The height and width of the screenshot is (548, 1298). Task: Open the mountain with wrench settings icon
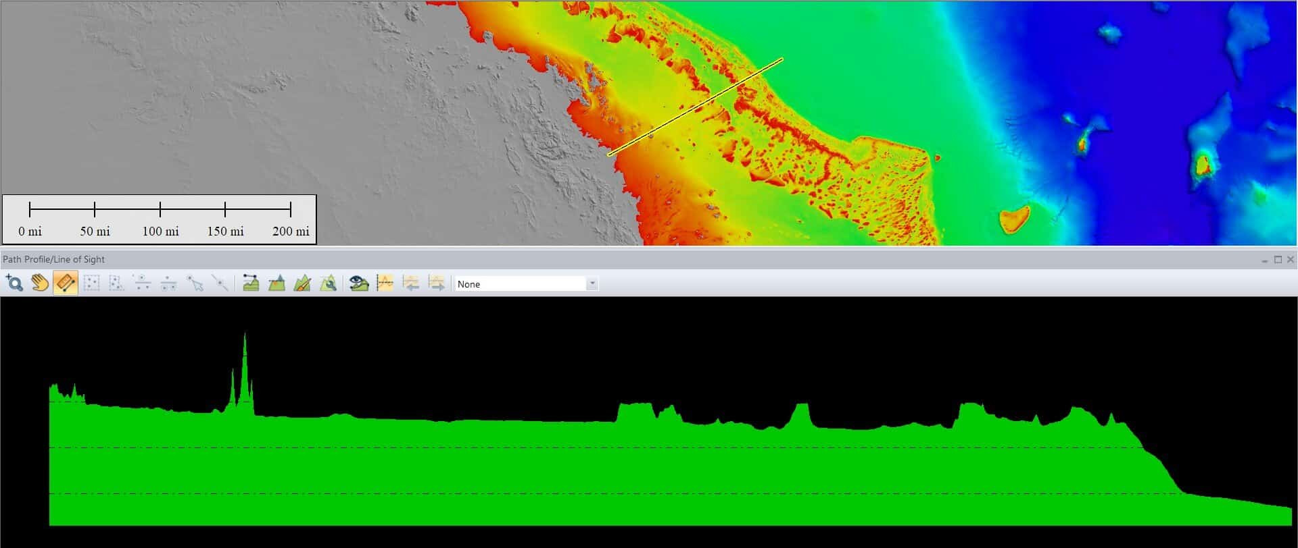328,283
